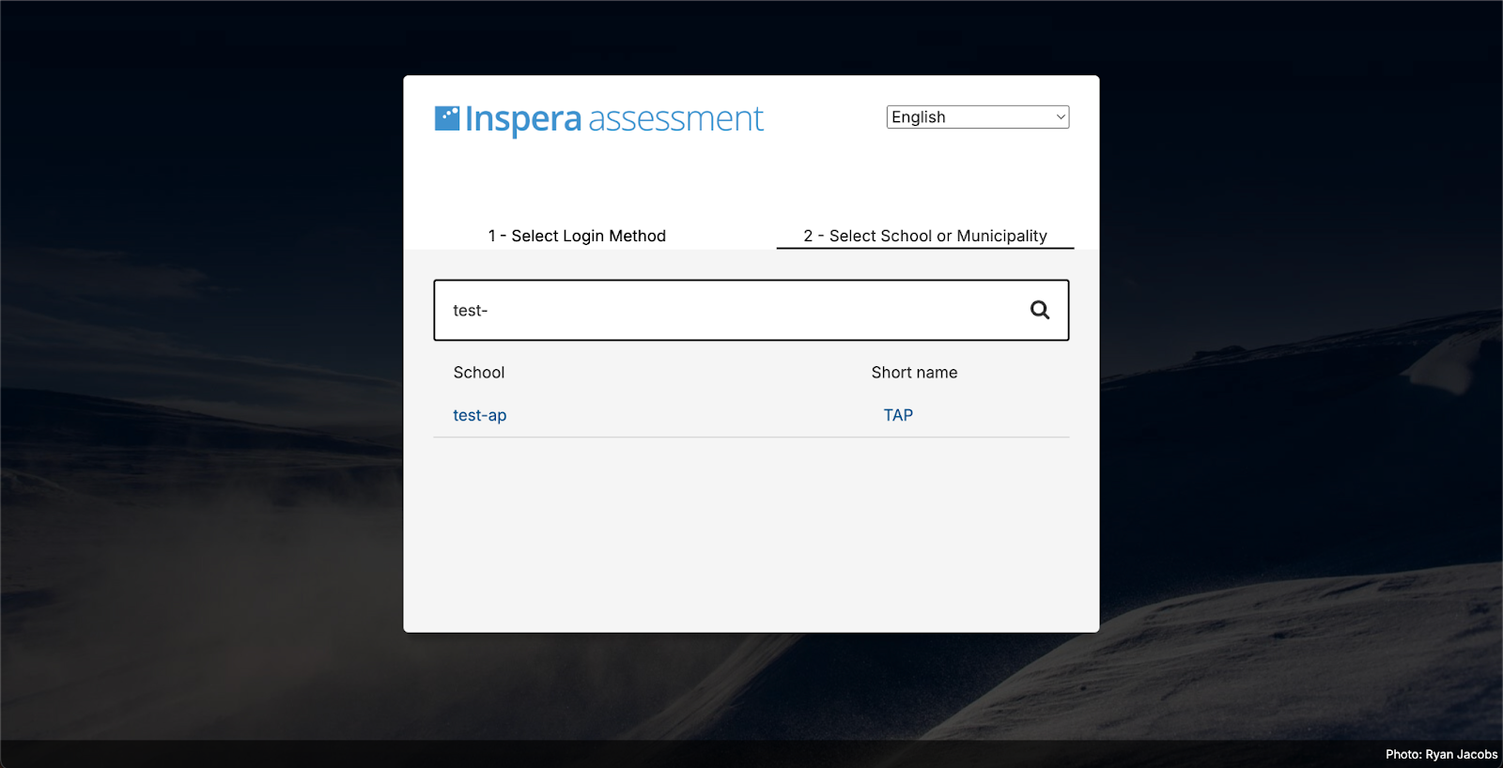
Task: Click the TAP short name link
Action: 898,415
